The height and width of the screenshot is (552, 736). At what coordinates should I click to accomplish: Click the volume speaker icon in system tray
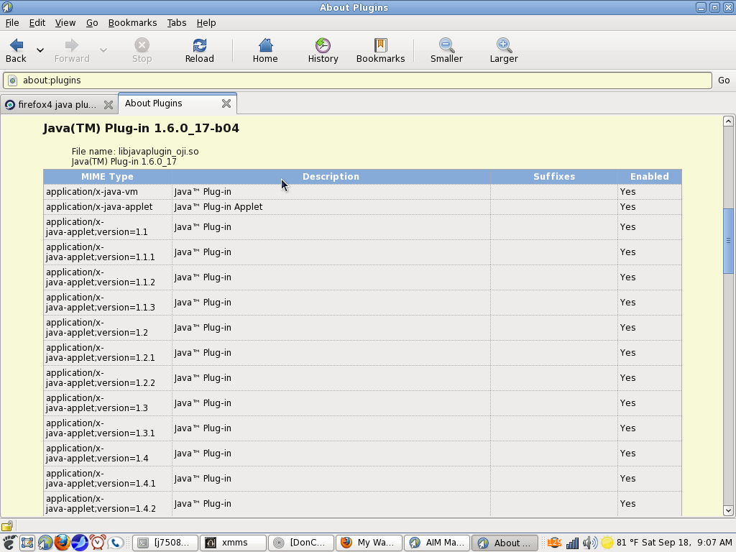pos(590,543)
